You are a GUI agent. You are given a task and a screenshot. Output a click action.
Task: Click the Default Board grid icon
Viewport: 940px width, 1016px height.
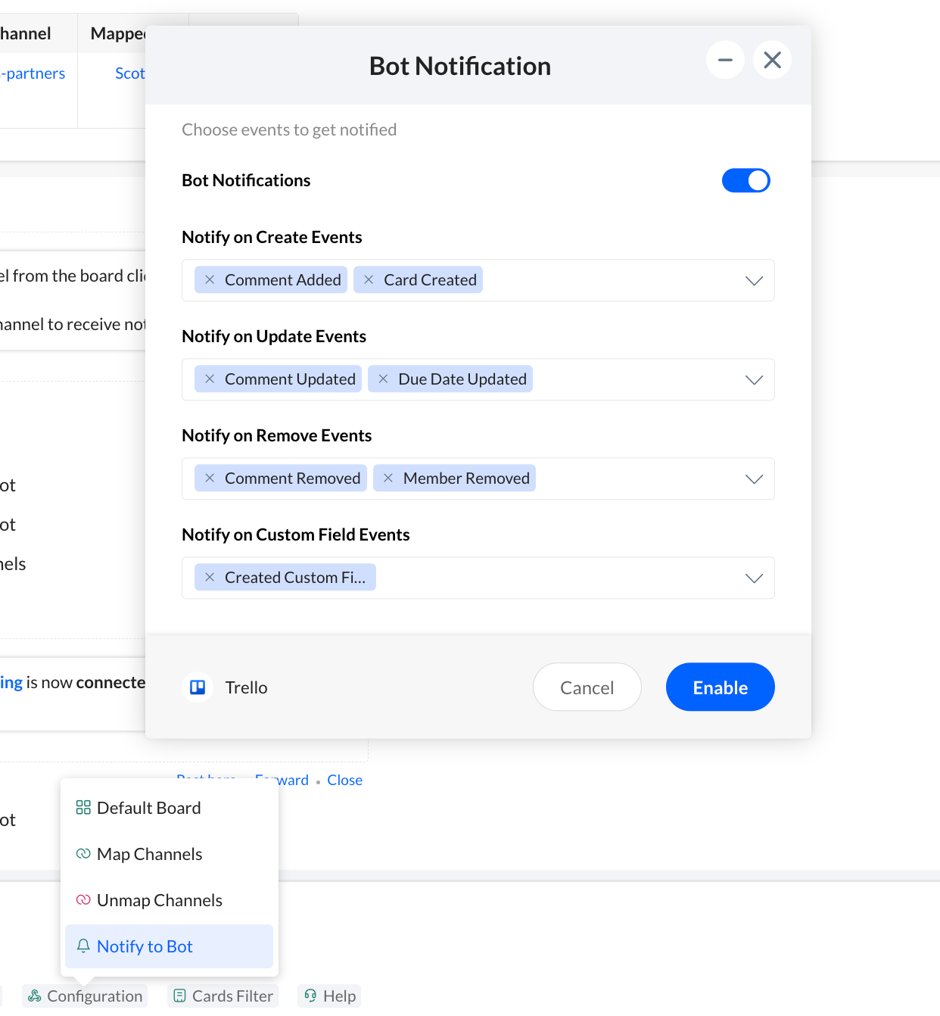(x=83, y=808)
